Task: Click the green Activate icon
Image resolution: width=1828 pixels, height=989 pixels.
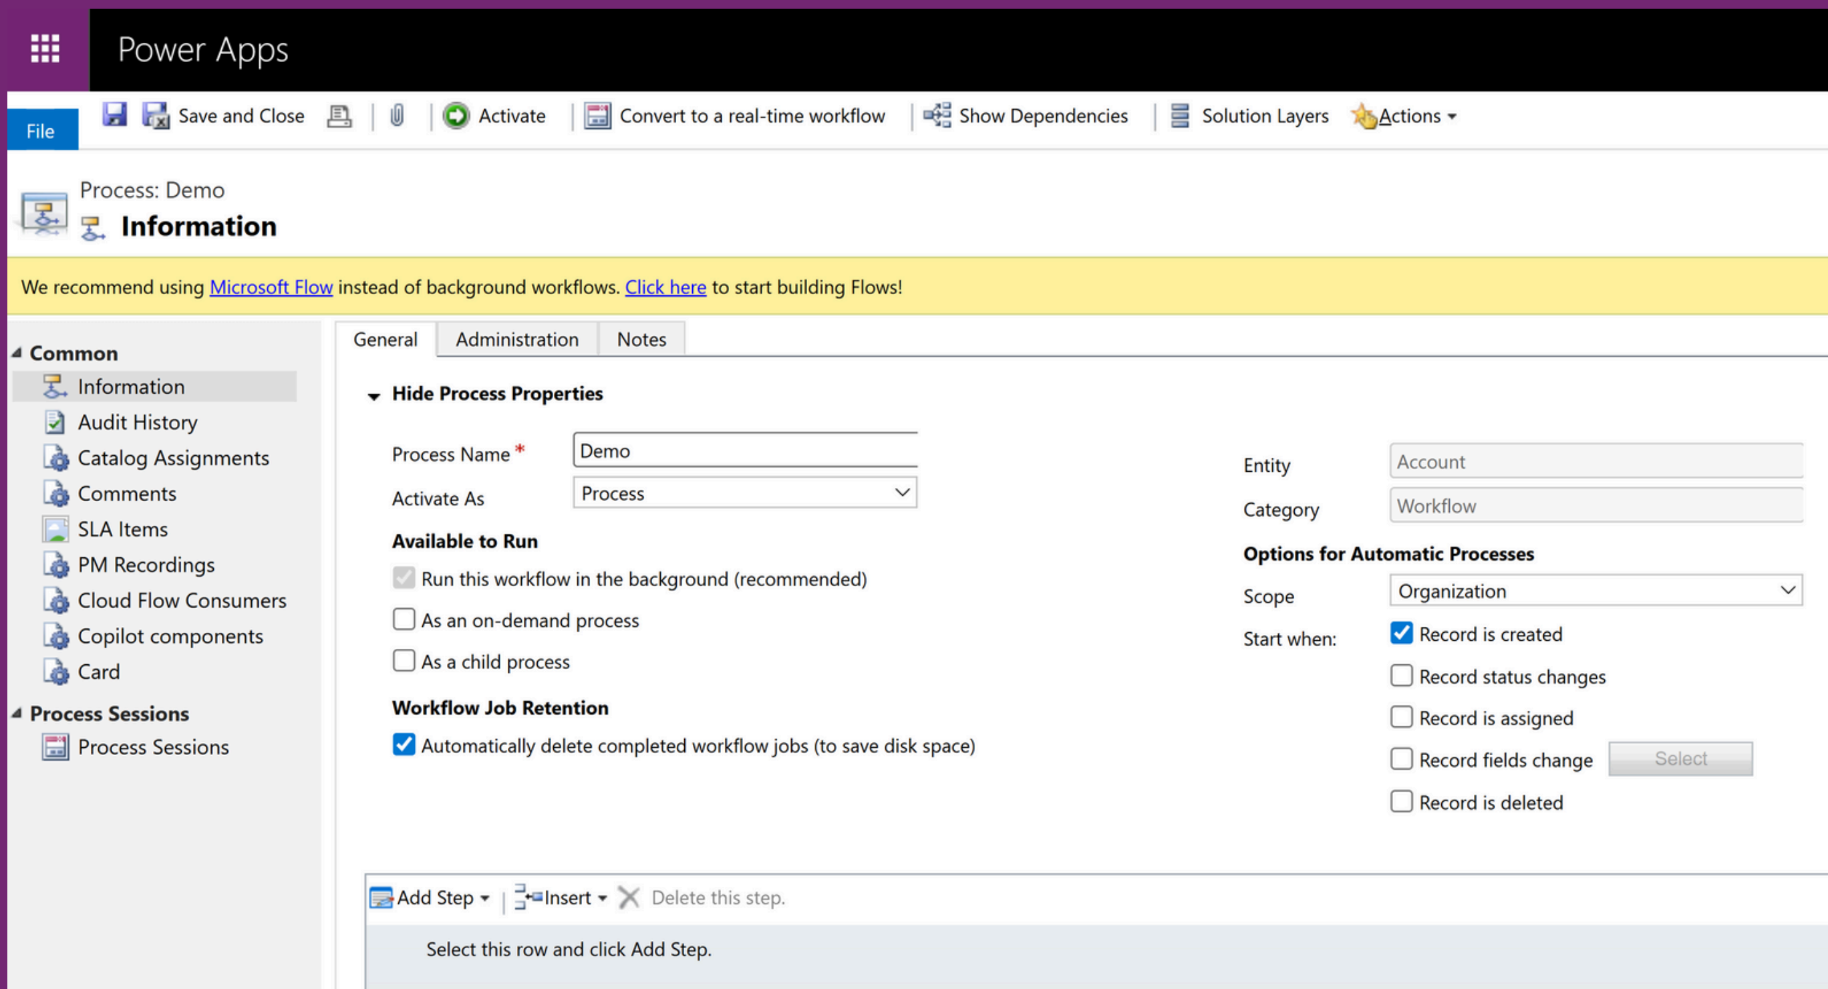Action: tap(456, 115)
